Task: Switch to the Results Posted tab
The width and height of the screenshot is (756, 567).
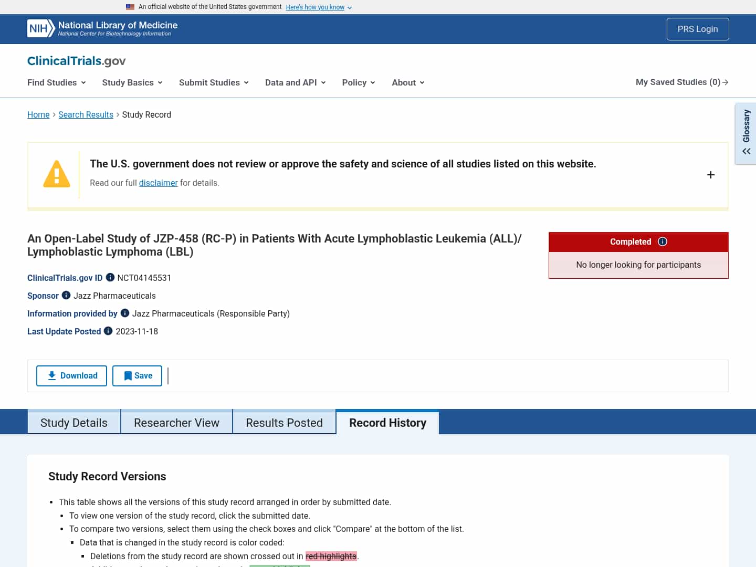Action: pos(284,422)
